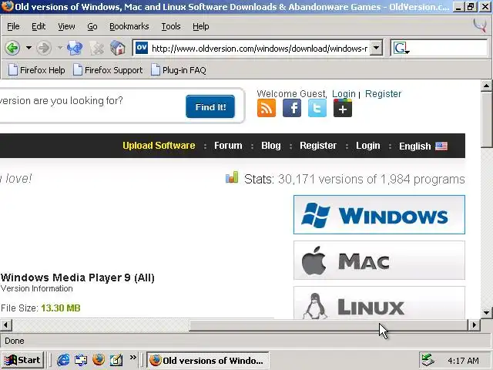Screen dimensions: 493x370
Task: Launch Internet Explorer from quick launch
Action: (63, 360)
